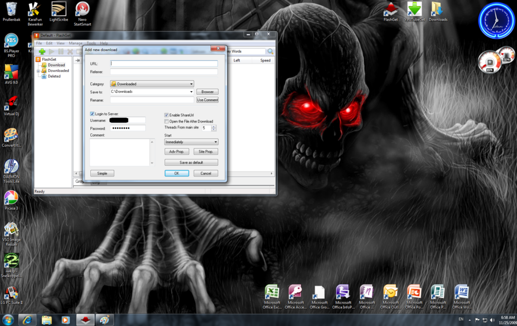Image resolution: width=517 pixels, height=326 pixels.
Task: Select Download category in tree
Action: (56, 65)
